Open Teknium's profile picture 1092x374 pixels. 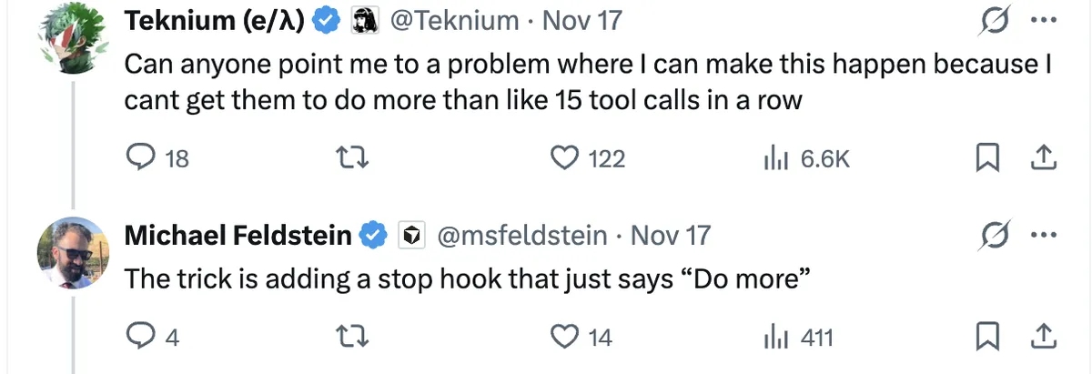[x=74, y=45]
